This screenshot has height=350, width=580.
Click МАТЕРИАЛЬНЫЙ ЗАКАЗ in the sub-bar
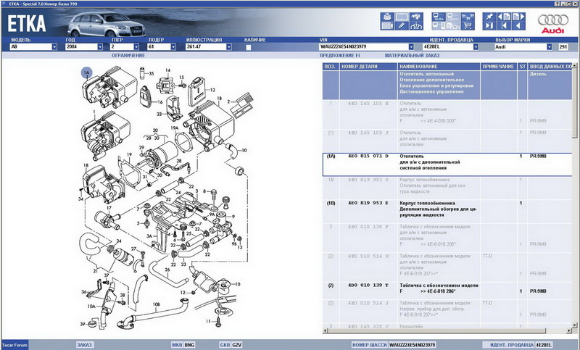pyautogui.click(x=412, y=56)
